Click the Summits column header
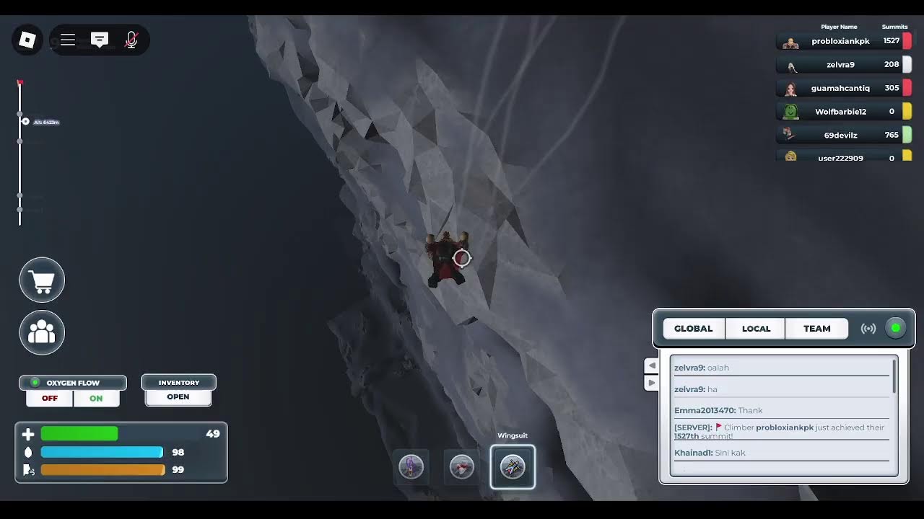Image resolution: width=924 pixels, height=519 pixels. (894, 27)
